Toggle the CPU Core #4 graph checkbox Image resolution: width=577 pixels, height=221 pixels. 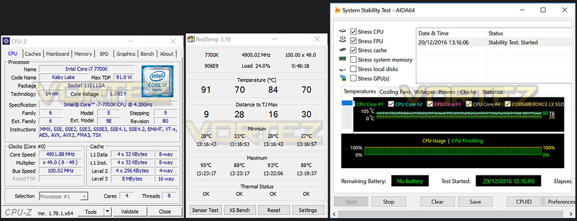[x=468, y=104]
